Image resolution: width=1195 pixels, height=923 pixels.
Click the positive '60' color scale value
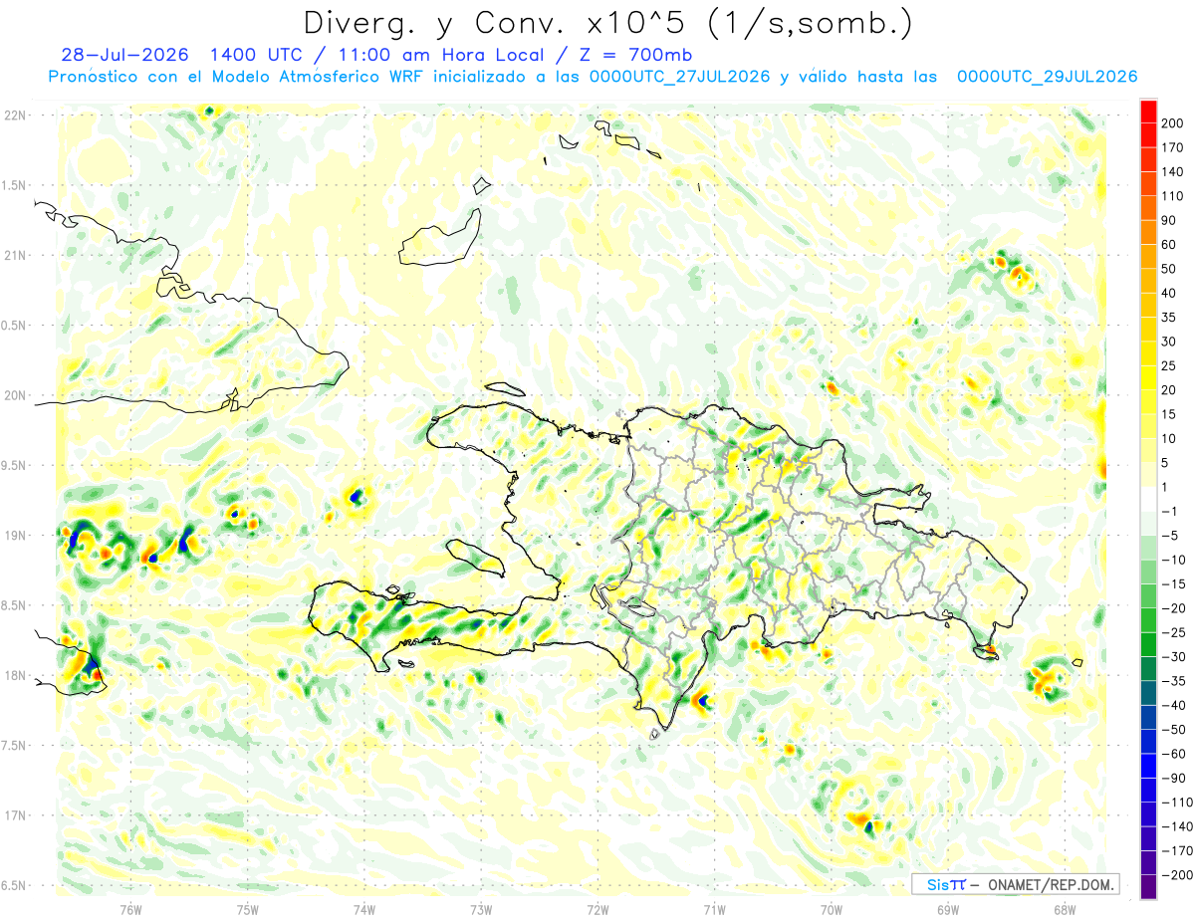(x=1169, y=245)
